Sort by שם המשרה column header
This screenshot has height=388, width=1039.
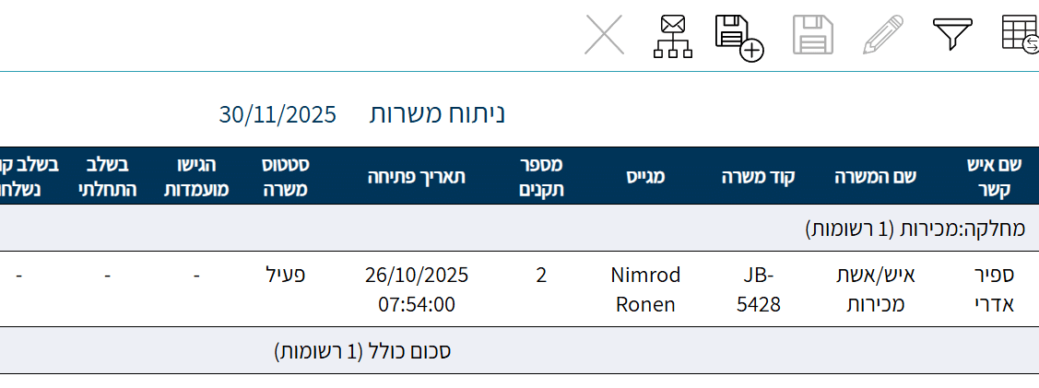pos(875,176)
